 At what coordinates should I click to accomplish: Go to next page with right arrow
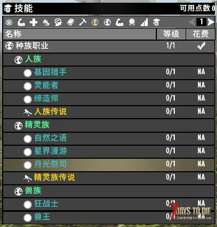(x=211, y=22)
